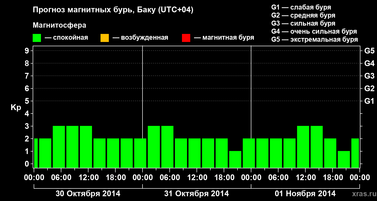Viewport: 377px width, 201px height.
Task: Select the 'G1 — слабая буря' description line
Action: [301, 7]
